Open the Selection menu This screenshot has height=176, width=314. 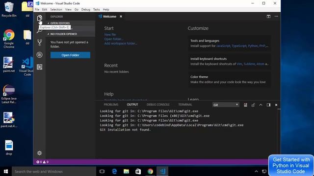coord(56,9)
